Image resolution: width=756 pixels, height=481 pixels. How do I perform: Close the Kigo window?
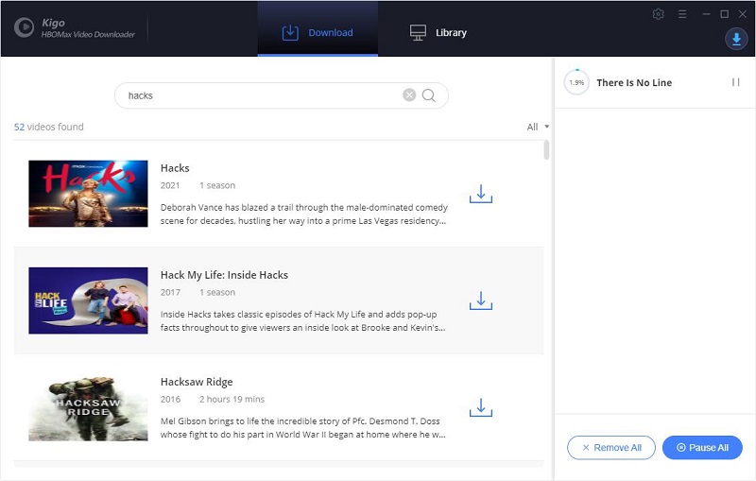pyautogui.click(x=743, y=14)
